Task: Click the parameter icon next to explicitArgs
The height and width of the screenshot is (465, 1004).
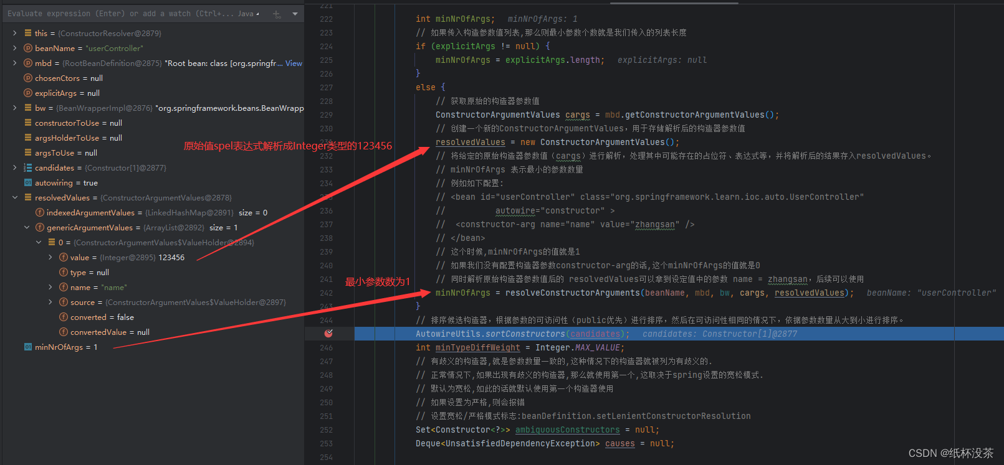Action: [28, 93]
